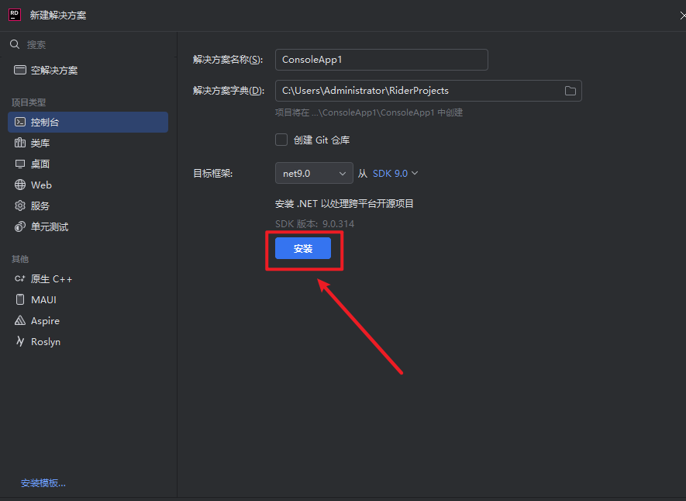Image resolution: width=686 pixels, height=501 pixels.
Task: Click the '安装 .NET 以处理跨平台开源项目' text
Action: point(344,203)
